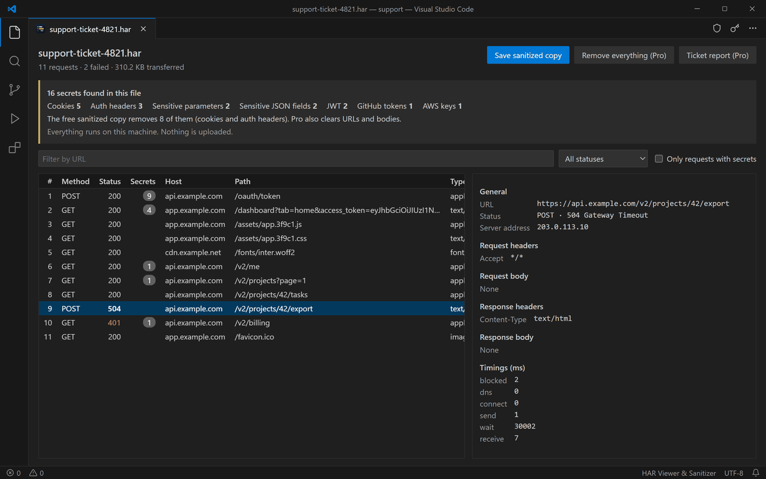Screen dimensions: 766x479
Task: Select the /v2/projects/42/tasks request row
Action: (x=252, y=295)
